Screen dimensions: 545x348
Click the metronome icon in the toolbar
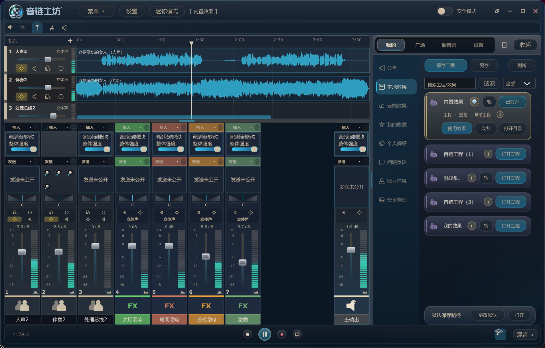point(52,28)
